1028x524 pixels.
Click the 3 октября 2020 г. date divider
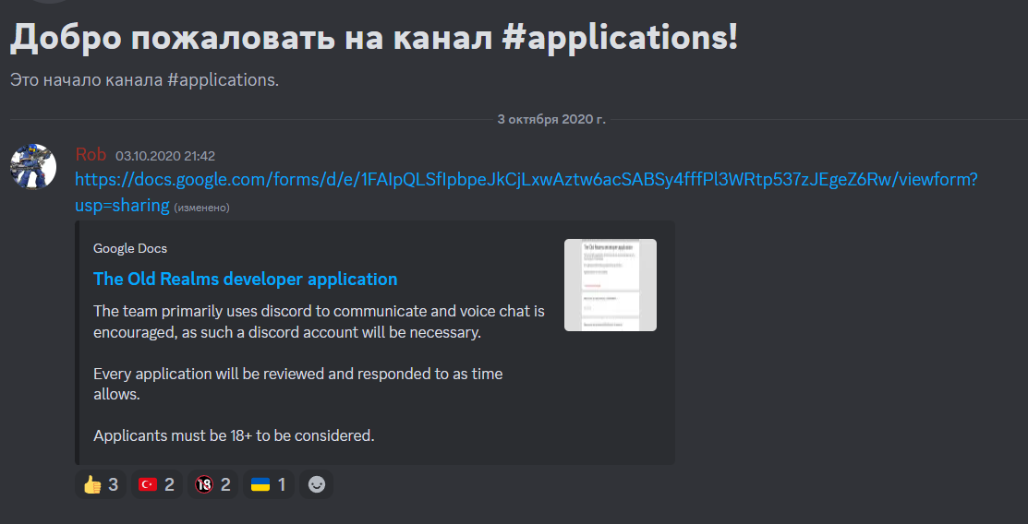click(551, 119)
